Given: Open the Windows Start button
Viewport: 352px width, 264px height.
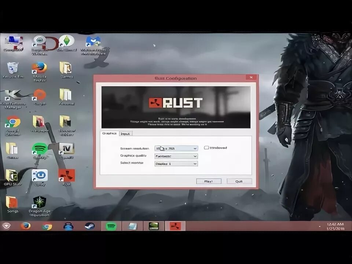Looking at the screenshot, I should 6,226.
